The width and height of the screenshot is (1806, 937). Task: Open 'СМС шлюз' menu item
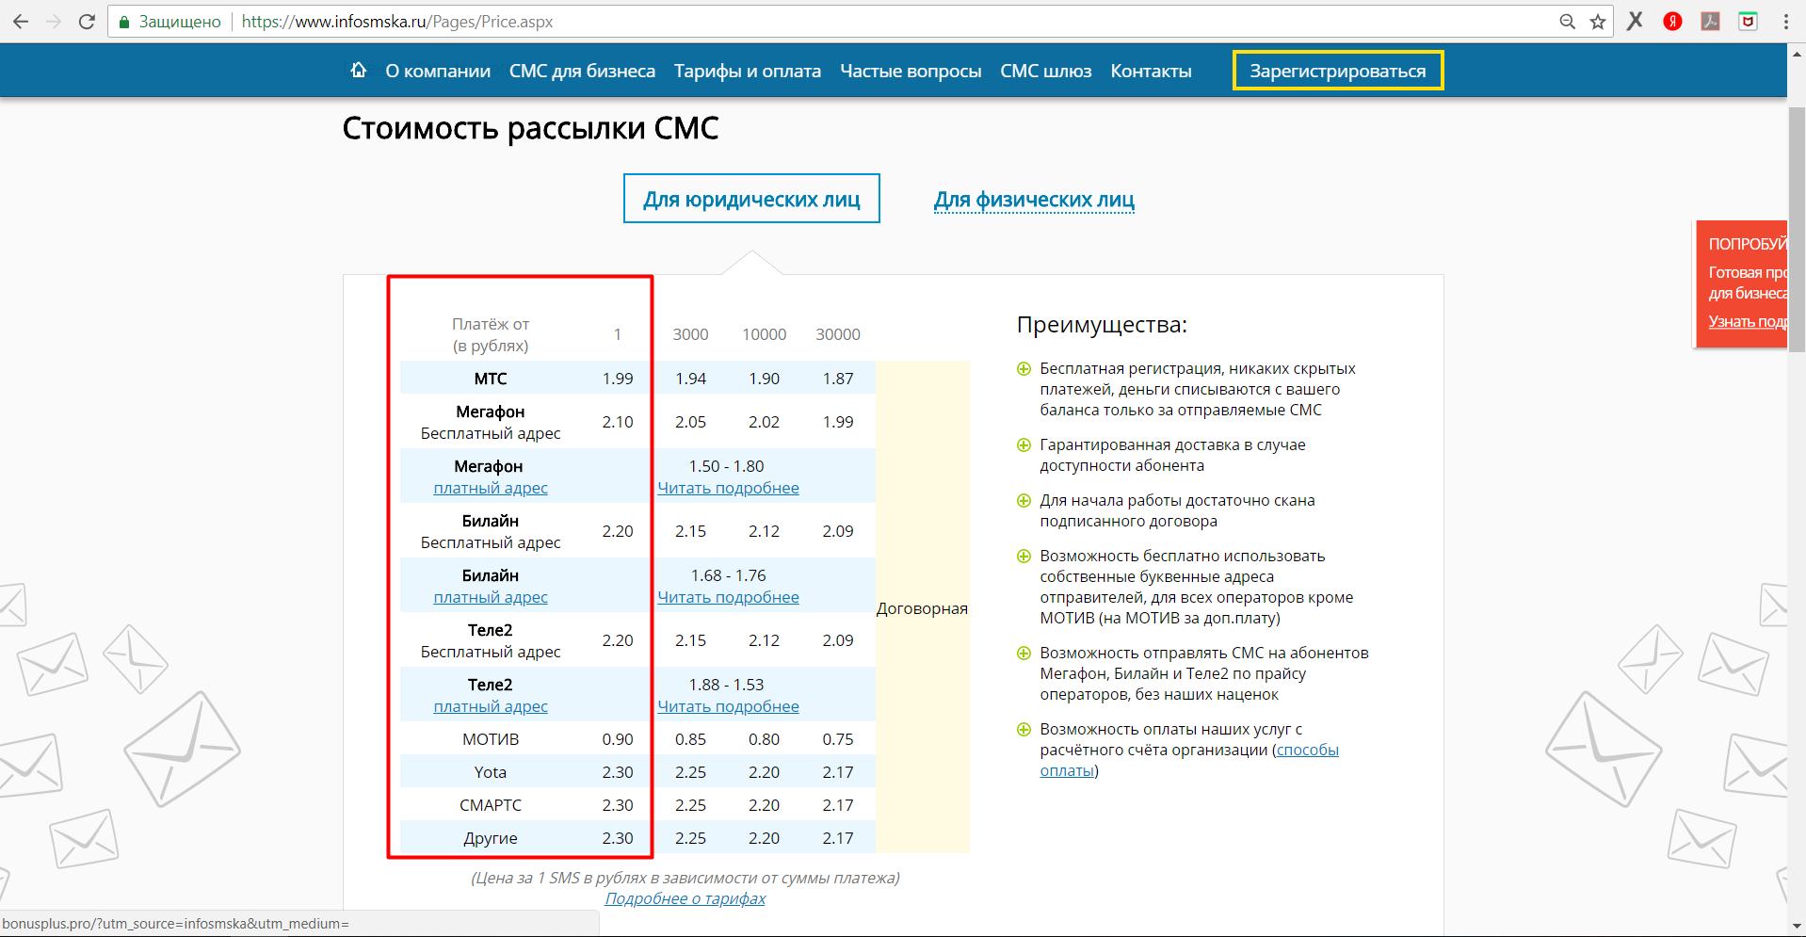(x=1046, y=71)
